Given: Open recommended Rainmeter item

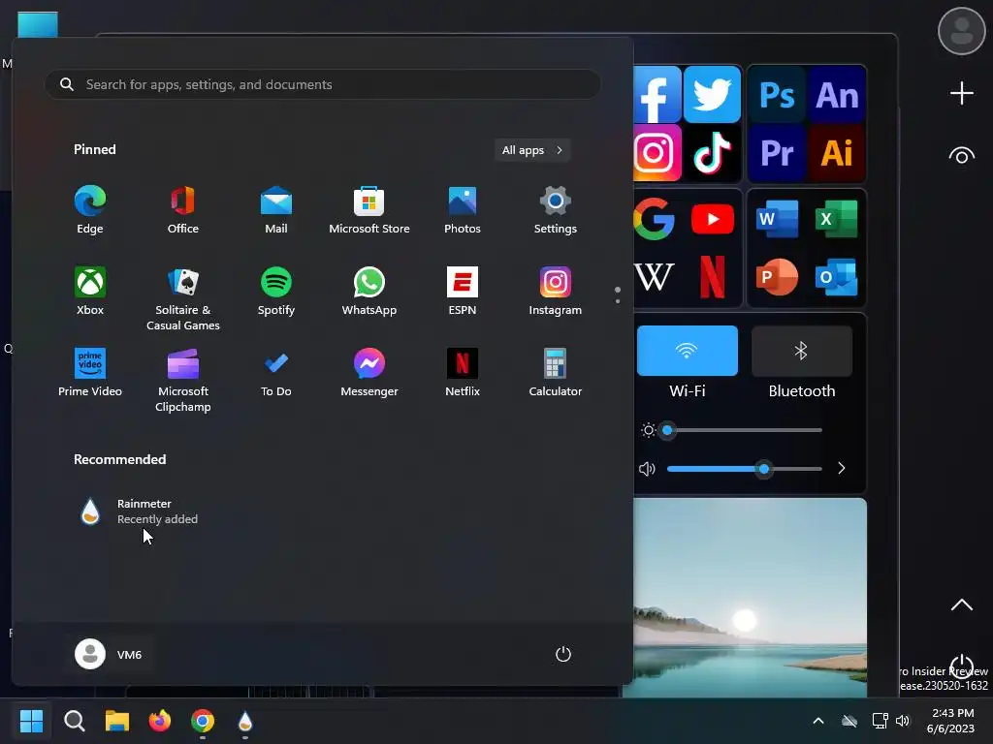Looking at the screenshot, I should coord(138,511).
